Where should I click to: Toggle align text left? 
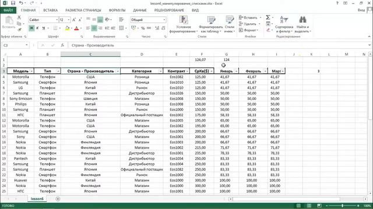pos(88,28)
